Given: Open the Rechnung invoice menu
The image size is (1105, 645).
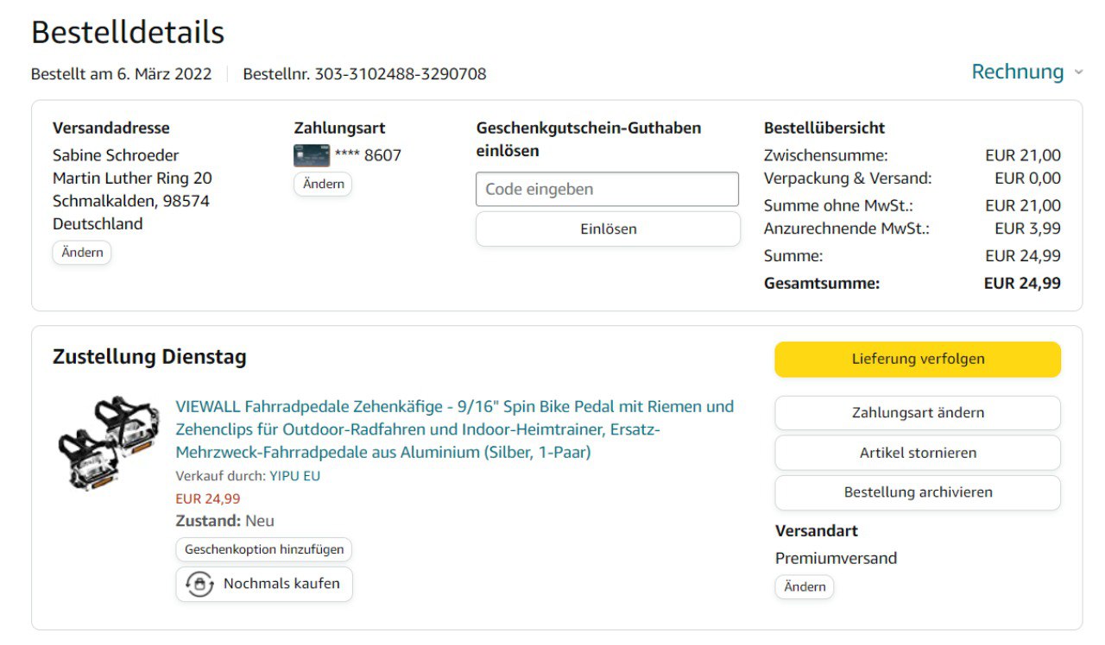Looking at the screenshot, I should [x=1017, y=72].
